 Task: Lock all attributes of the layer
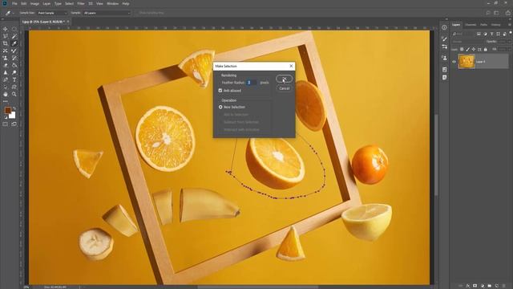486,49
